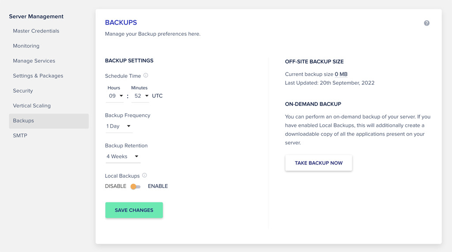The image size is (452, 252).
Task: Click TAKE BACKUP NOW button
Action: 319,163
